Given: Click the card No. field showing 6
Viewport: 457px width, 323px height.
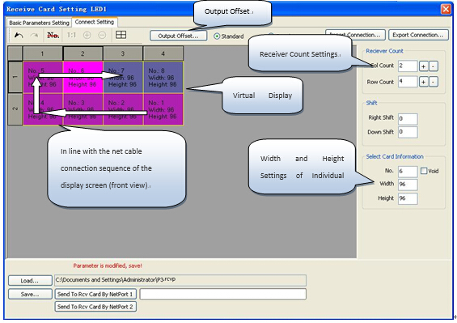Looking at the screenshot, I should [408, 172].
